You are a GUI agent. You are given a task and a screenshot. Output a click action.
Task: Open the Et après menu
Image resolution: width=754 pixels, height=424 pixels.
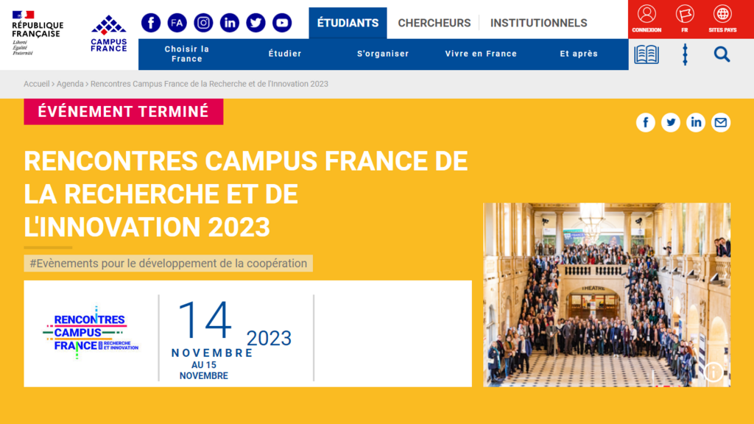click(x=579, y=54)
